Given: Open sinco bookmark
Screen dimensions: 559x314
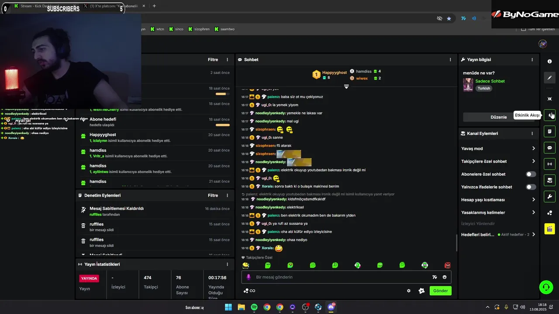Looking at the screenshot, I should click(176, 29).
